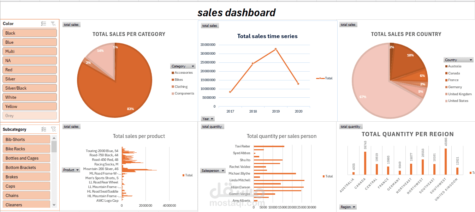Click total quantity field button on region chart
Image resolution: width=475 pixels, height=212 pixels.
click(x=351, y=126)
